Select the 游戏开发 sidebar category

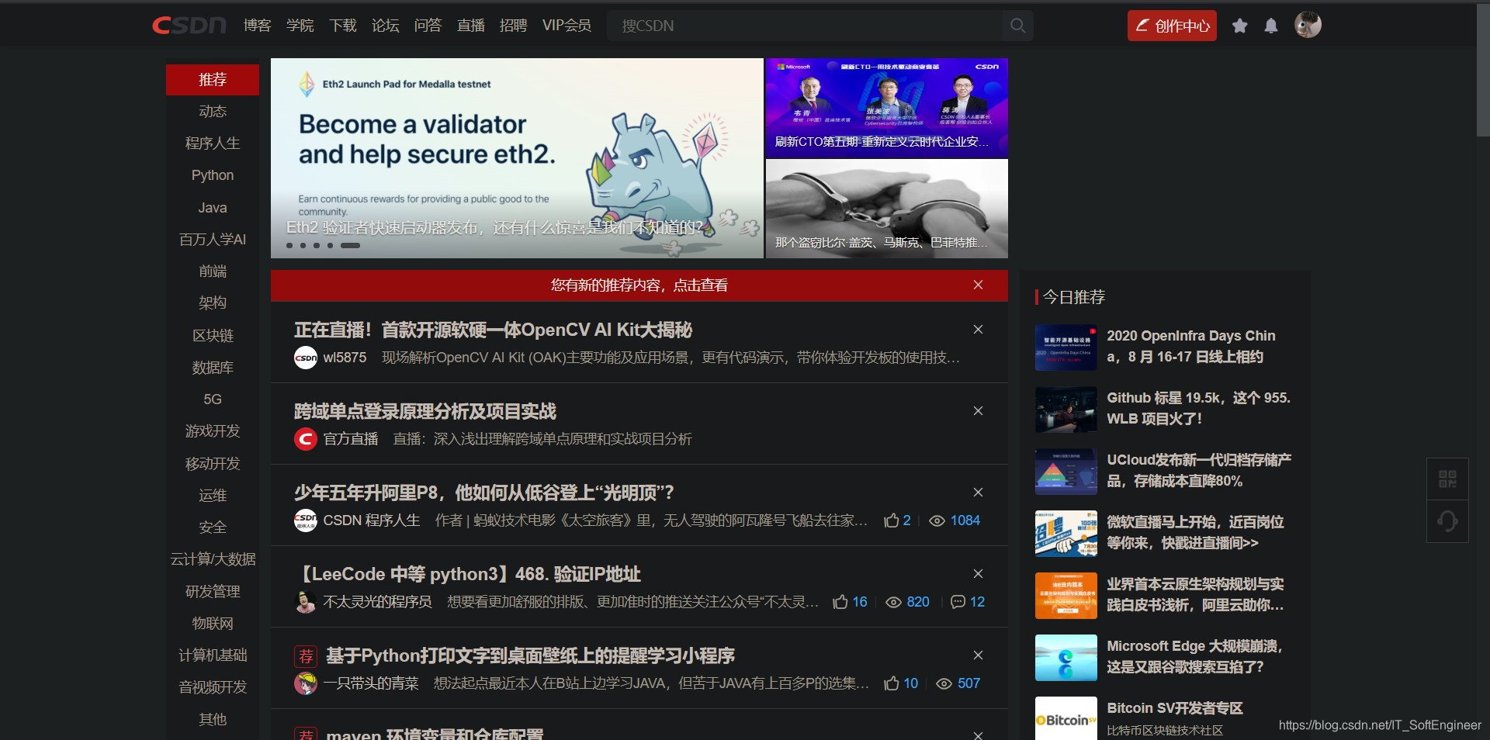coord(213,431)
